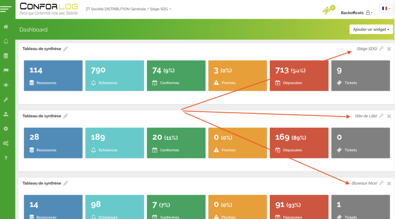Open the multiple gears sidebar item

[6, 143]
